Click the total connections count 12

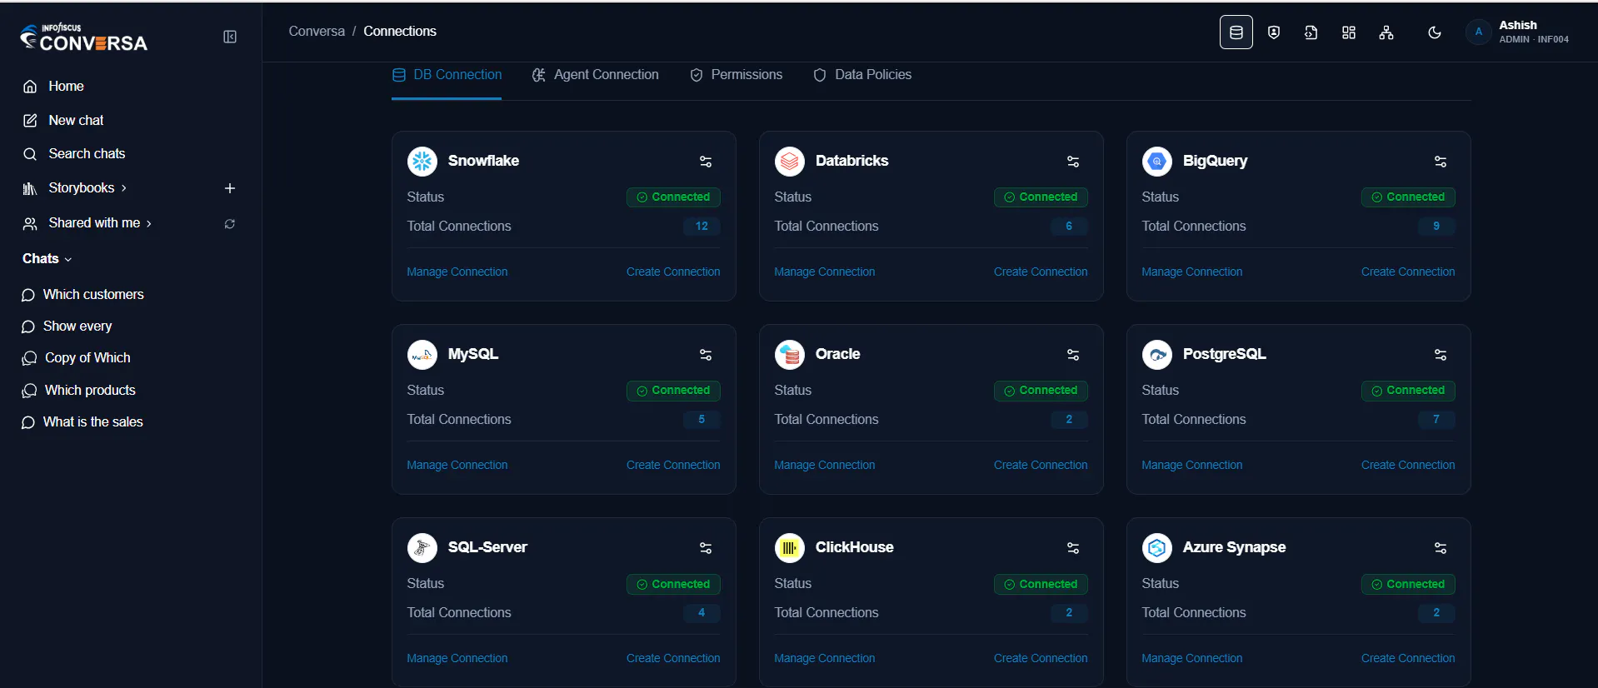[x=702, y=227]
